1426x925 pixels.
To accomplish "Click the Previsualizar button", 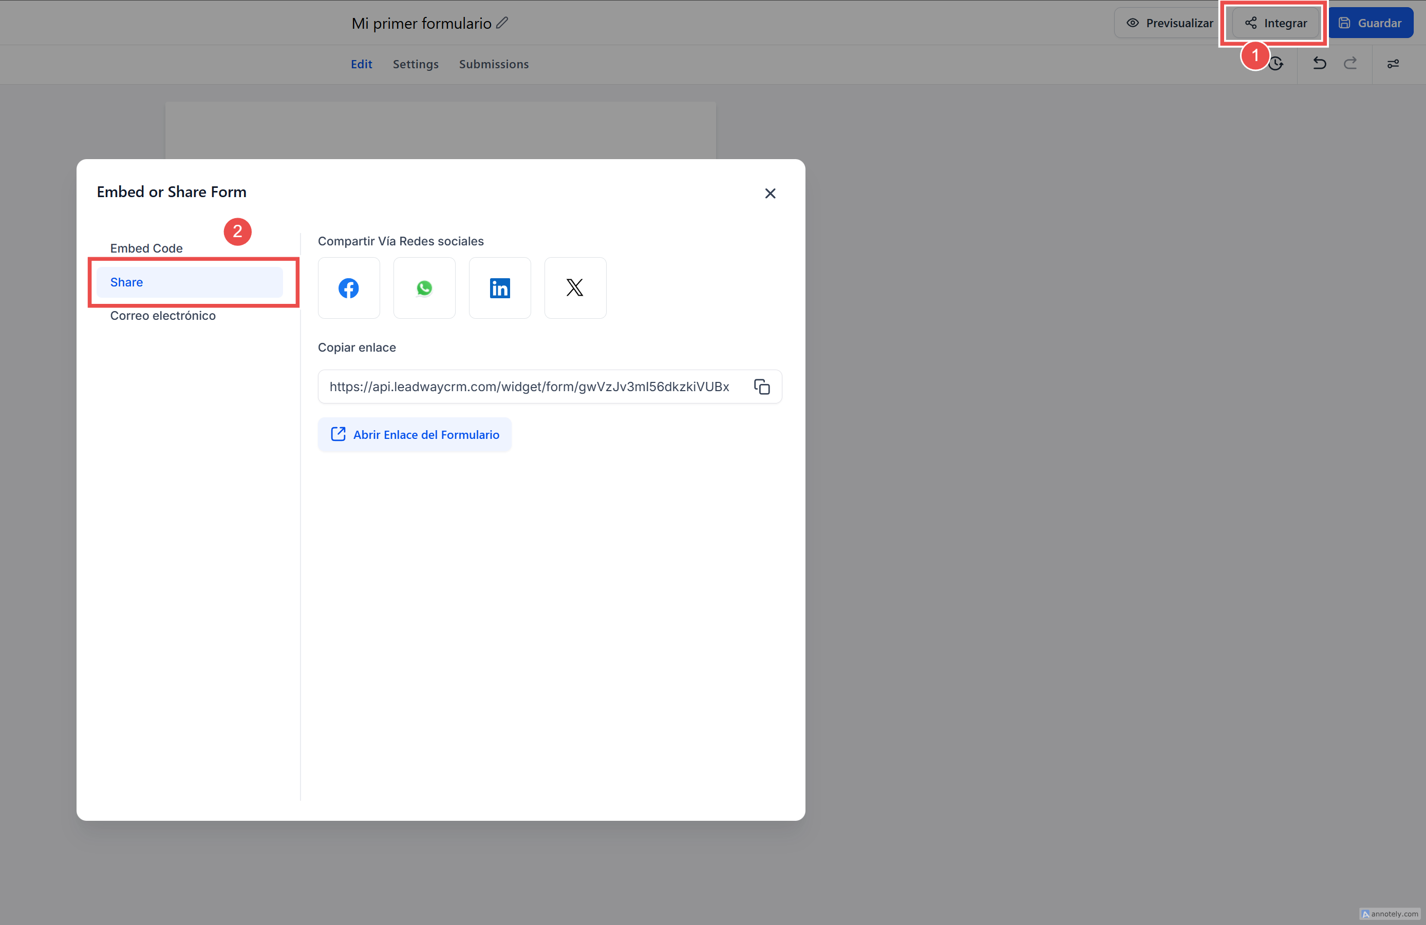I will (x=1169, y=23).
